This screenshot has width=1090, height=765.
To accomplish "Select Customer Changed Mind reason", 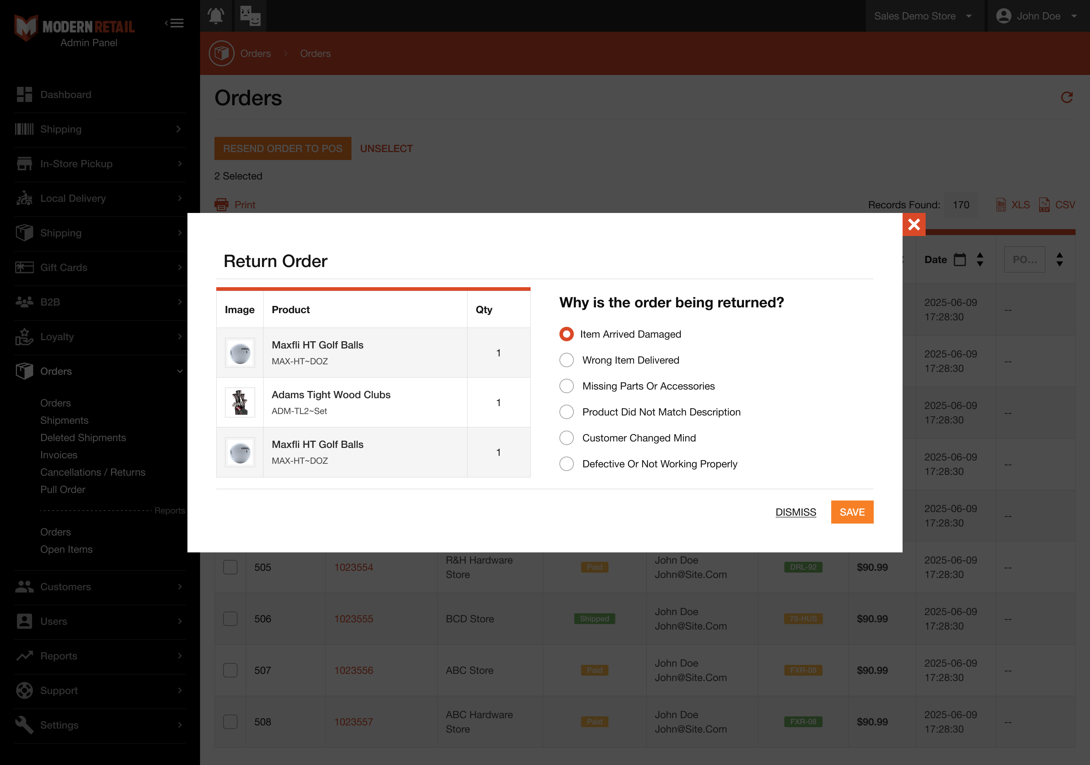I will click(x=566, y=437).
